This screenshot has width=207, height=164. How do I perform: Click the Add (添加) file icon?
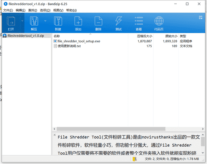pos(78,21)
